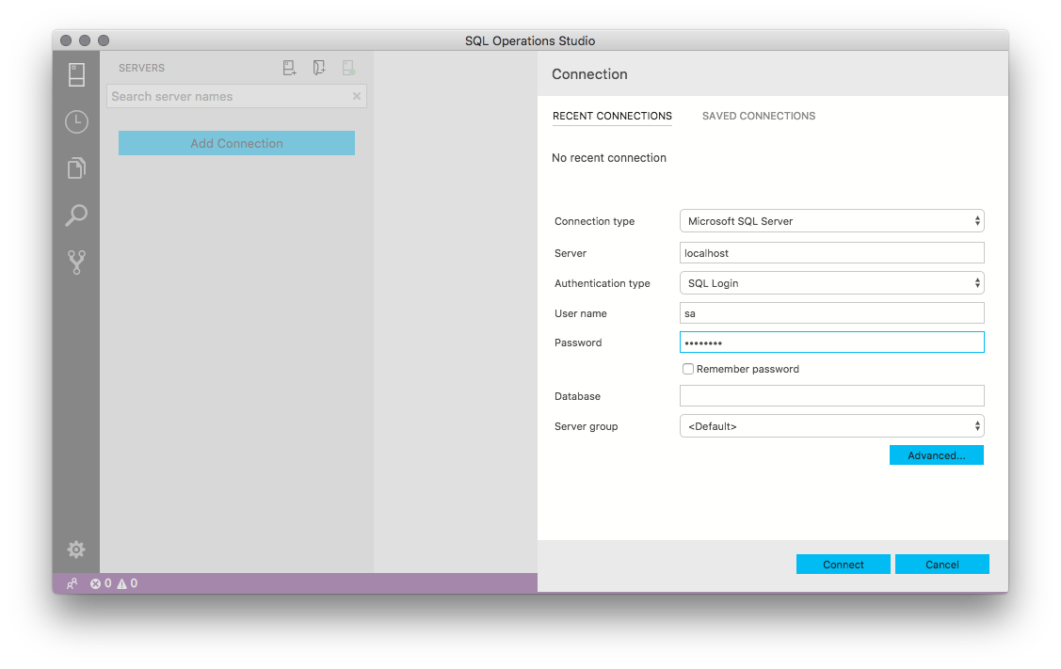Screen dimensions: 1061x669
Task: Click the New Server Group icon
Action: click(319, 68)
